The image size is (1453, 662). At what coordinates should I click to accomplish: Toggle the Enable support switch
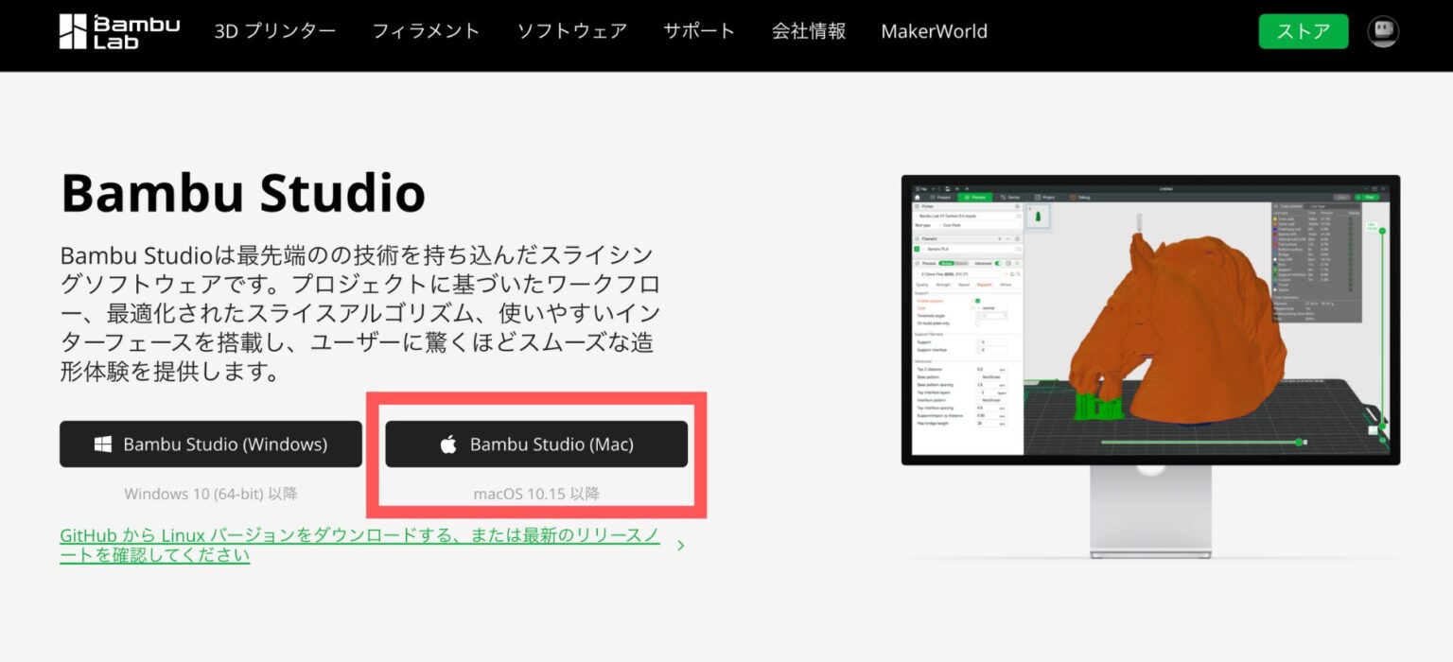[975, 302]
